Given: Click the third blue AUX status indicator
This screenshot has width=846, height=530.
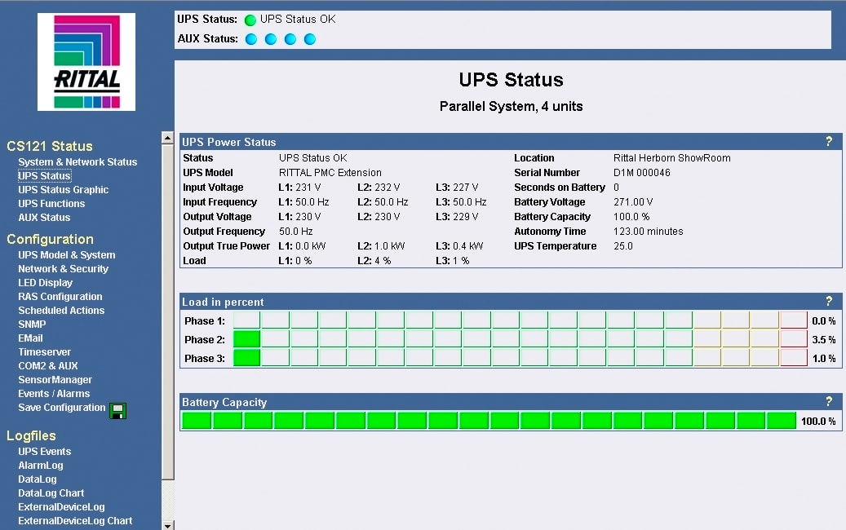Looking at the screenshot, I should click(290, 39).
